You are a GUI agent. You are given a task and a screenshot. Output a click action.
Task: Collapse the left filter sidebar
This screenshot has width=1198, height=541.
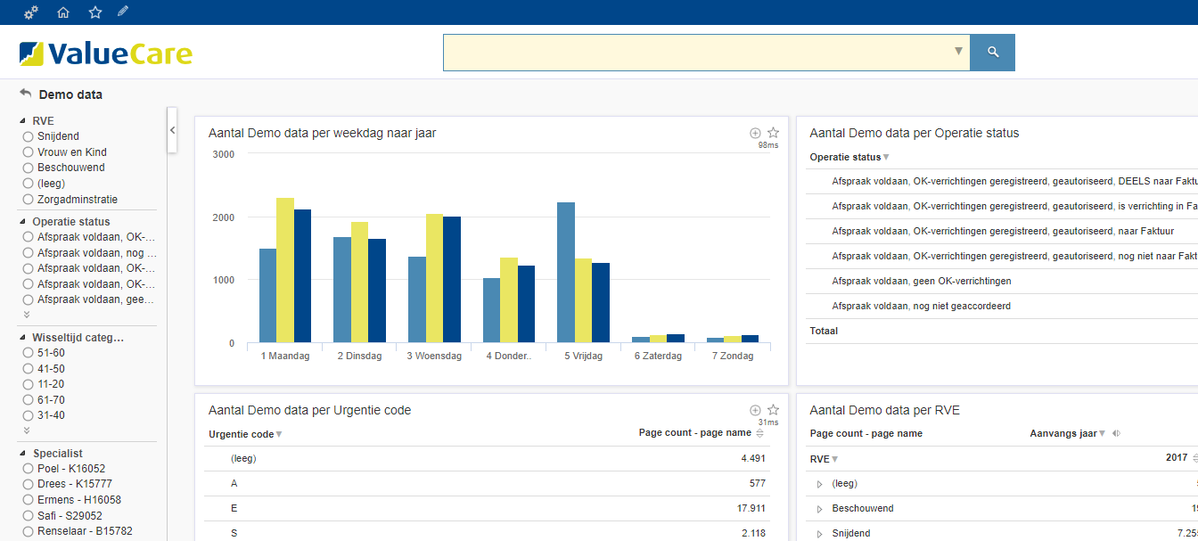(173, 130)
